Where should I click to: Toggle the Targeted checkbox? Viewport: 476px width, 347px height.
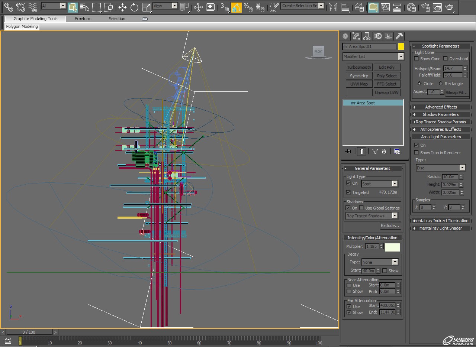click(x=348, y=192)
